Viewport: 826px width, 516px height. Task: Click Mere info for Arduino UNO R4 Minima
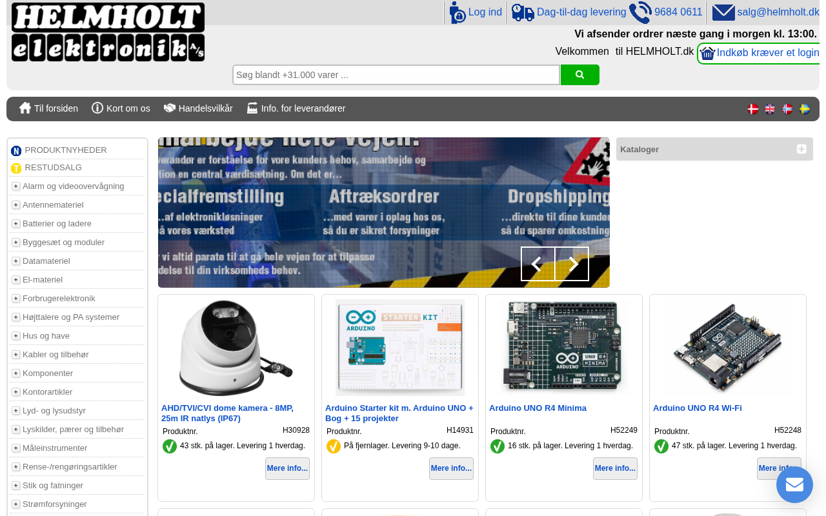click(615, 468)
